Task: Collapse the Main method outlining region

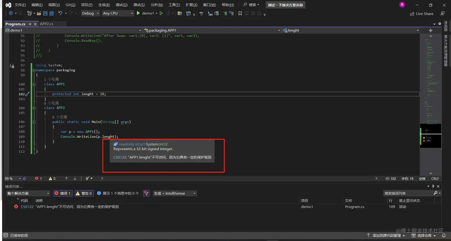Action: click(34, 122)
